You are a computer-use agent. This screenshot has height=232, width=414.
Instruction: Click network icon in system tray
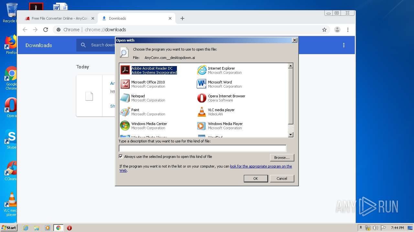(368, 228)
